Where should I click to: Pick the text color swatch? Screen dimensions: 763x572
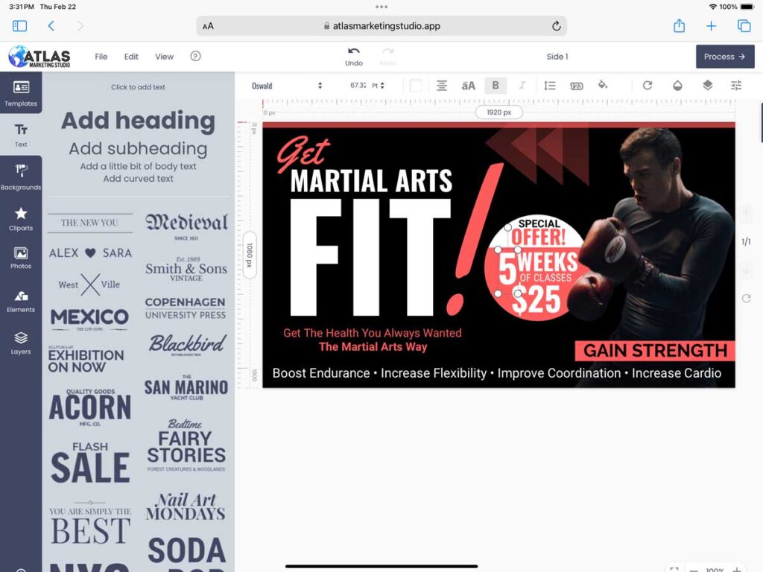click(416, 86)
